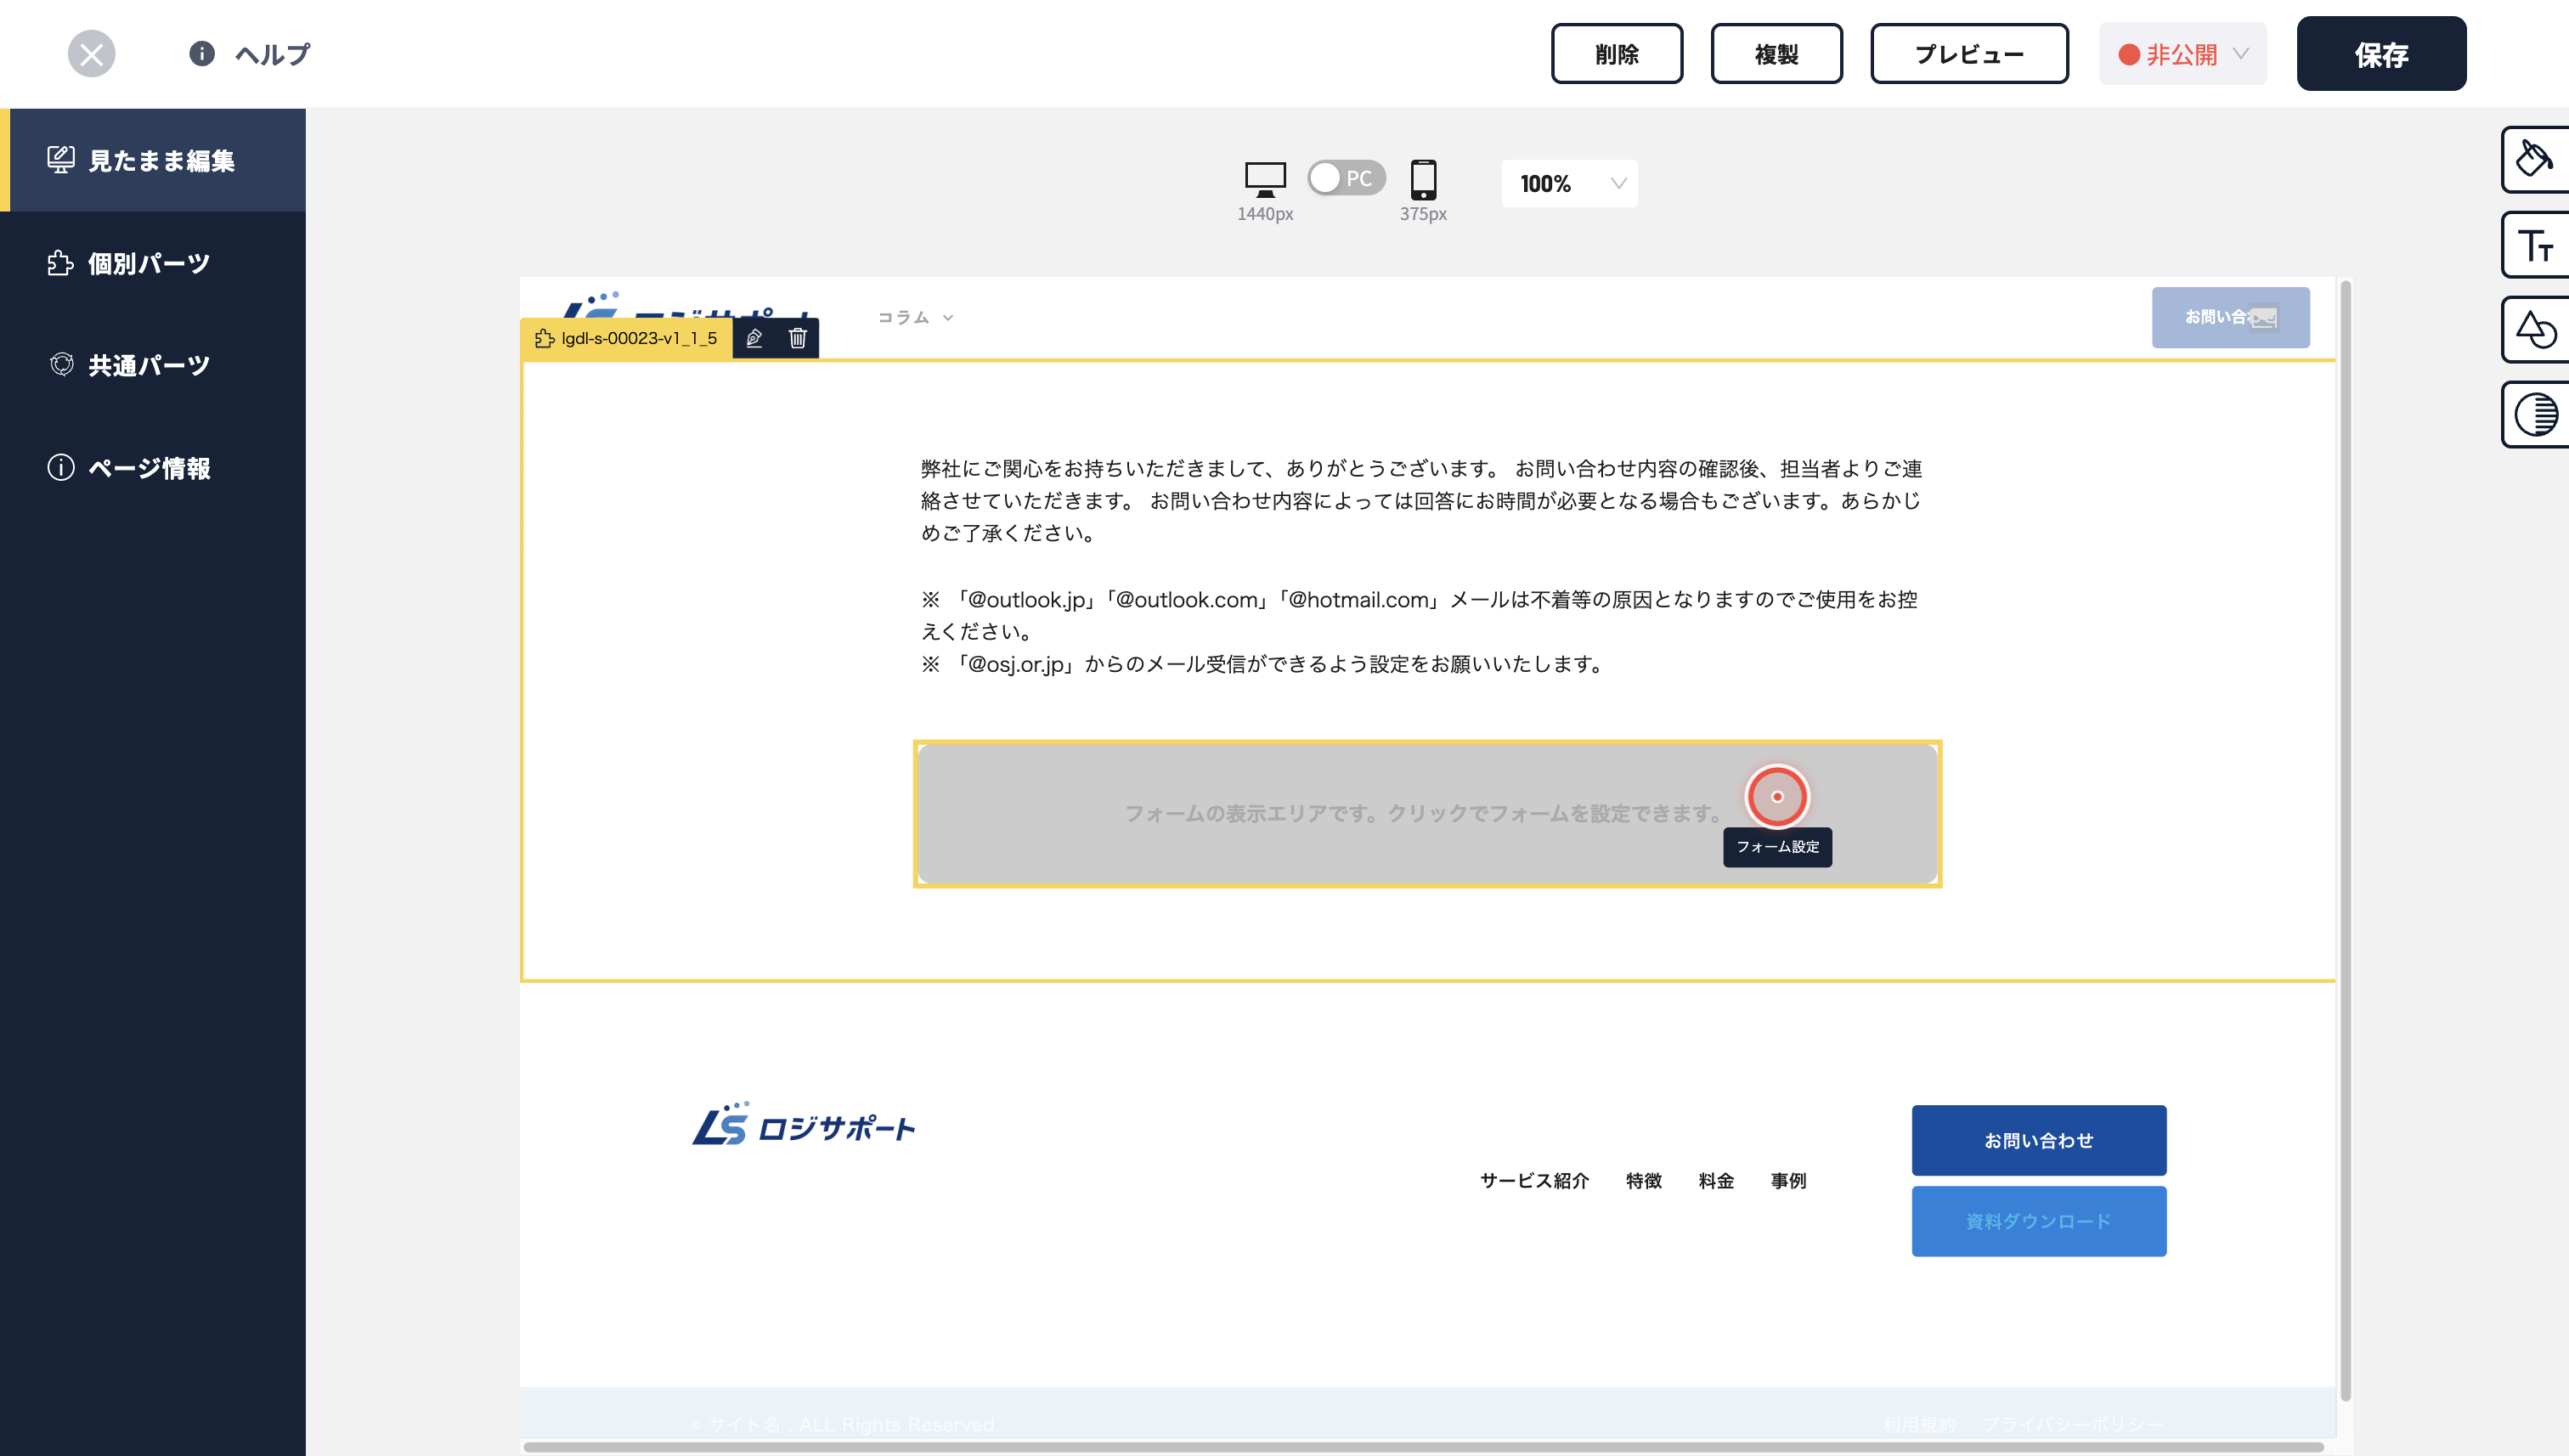Click the 資料ダウンロード button
Image resolution: width=2569 pixels, height=1456 pixels.
pyautogui.click(x=2038, y=1222)
